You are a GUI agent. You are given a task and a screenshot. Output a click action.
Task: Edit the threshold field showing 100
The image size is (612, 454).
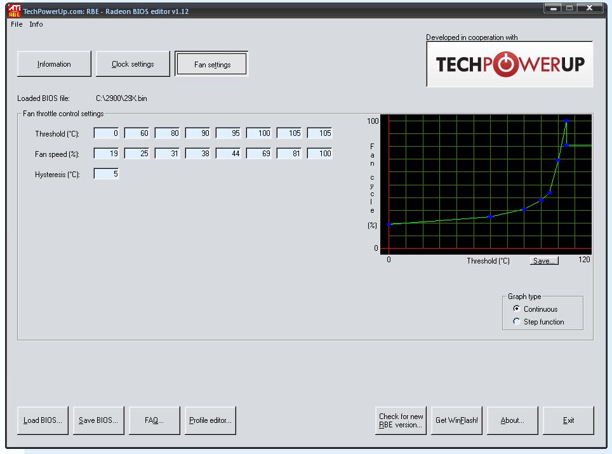coord(259,133)
